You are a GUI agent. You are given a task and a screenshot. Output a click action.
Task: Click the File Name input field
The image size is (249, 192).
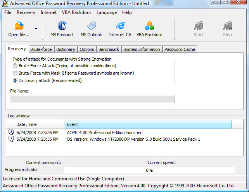(x=92, y=99)
